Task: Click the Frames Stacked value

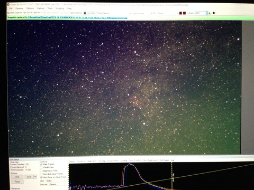Action: click(27, 164)
